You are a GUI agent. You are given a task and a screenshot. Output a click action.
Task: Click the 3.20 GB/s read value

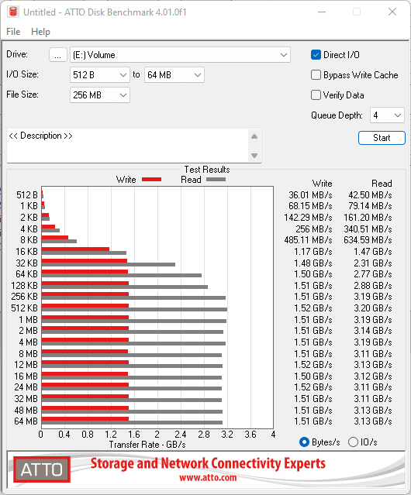pos(373,308)
